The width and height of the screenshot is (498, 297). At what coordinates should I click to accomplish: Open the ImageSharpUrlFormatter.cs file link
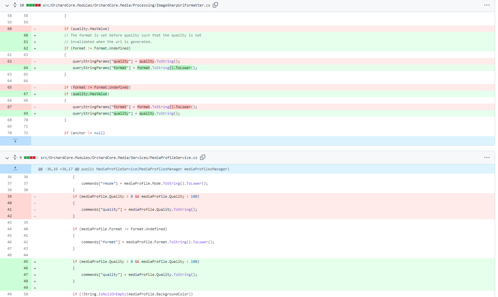[127, 5]
